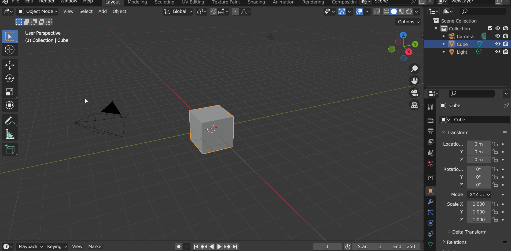The width and height of the screenshot is (511, 251).
Task: Open the Particles properties tab
Action: pos(431,212)
